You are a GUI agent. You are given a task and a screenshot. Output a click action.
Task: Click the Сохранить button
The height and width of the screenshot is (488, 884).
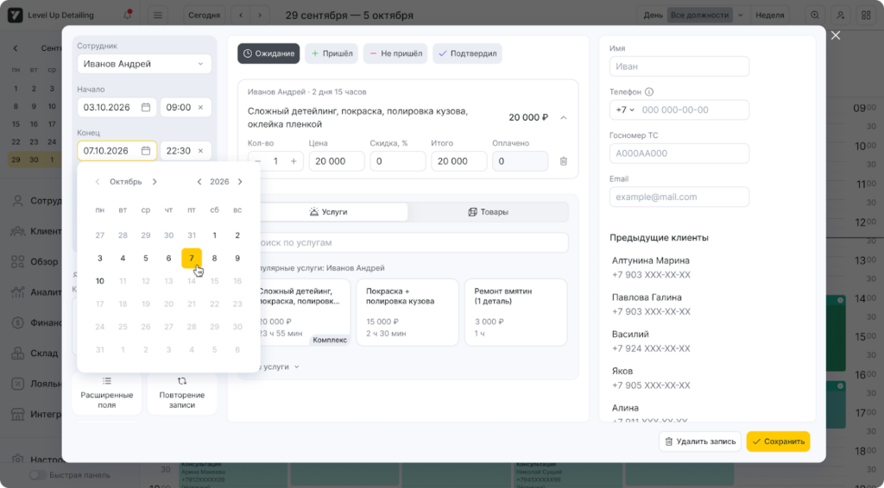pos(778,441)
